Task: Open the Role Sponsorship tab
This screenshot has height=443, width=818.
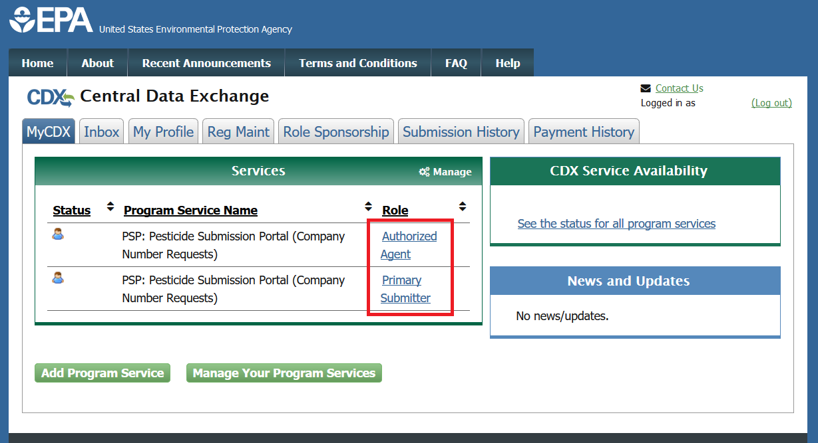Action: (335, 132)
